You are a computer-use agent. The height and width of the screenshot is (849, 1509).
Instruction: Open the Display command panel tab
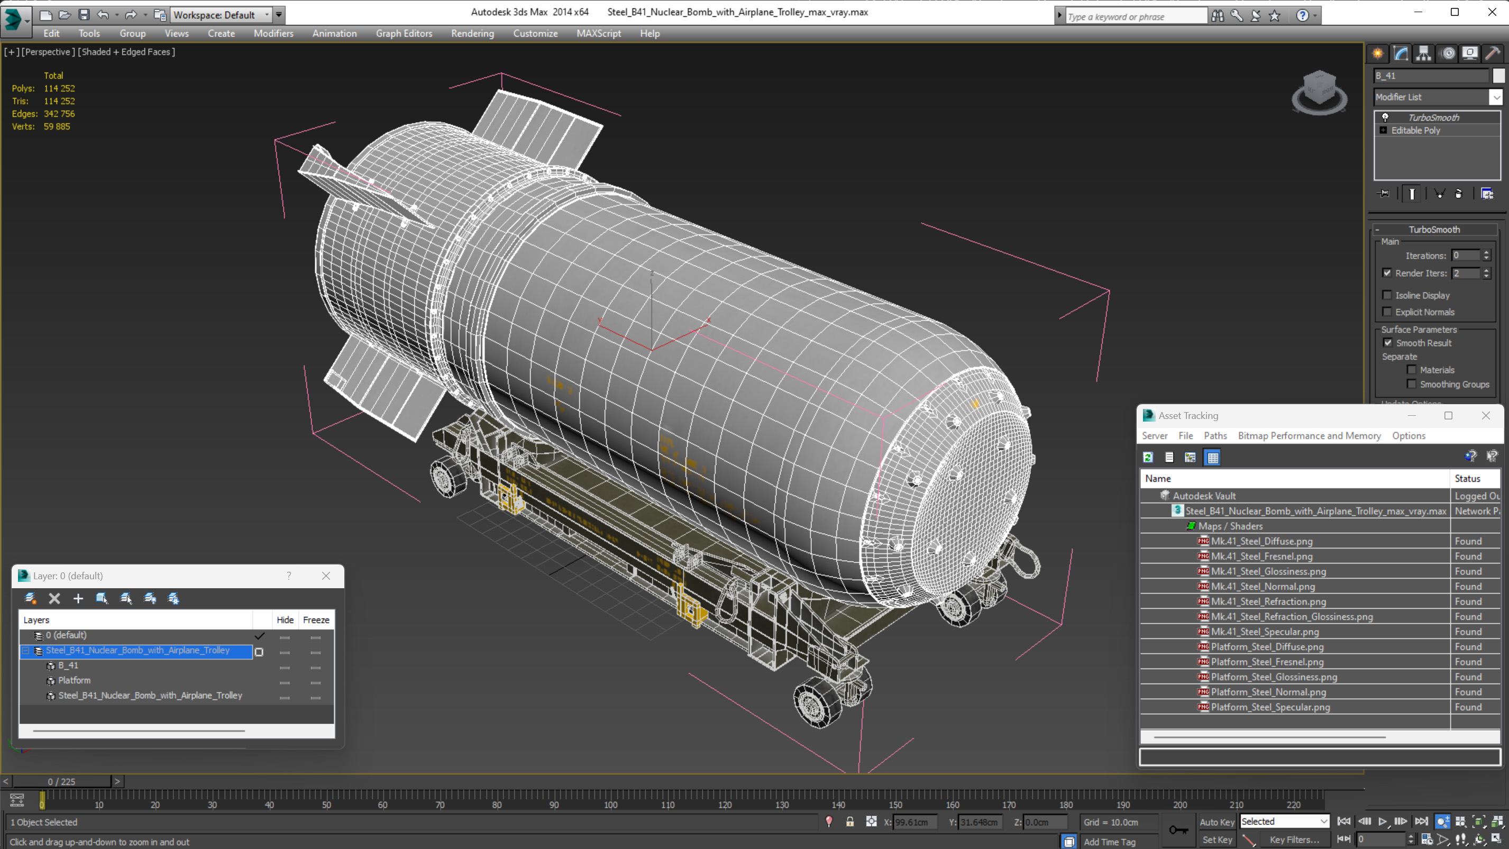(1470, 53)
